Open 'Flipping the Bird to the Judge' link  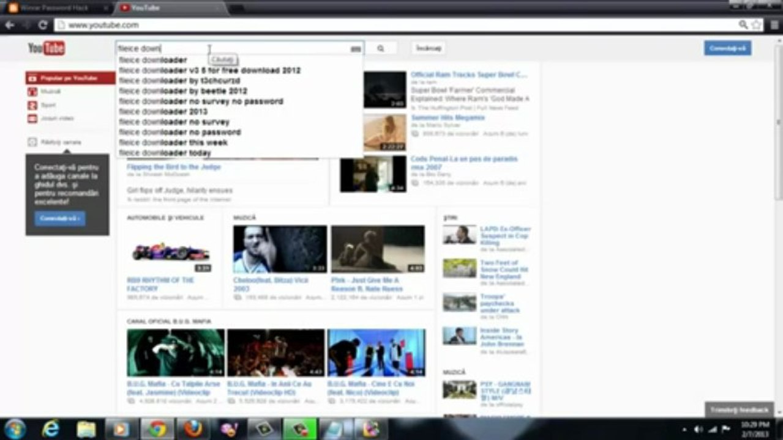coord(174,166)
